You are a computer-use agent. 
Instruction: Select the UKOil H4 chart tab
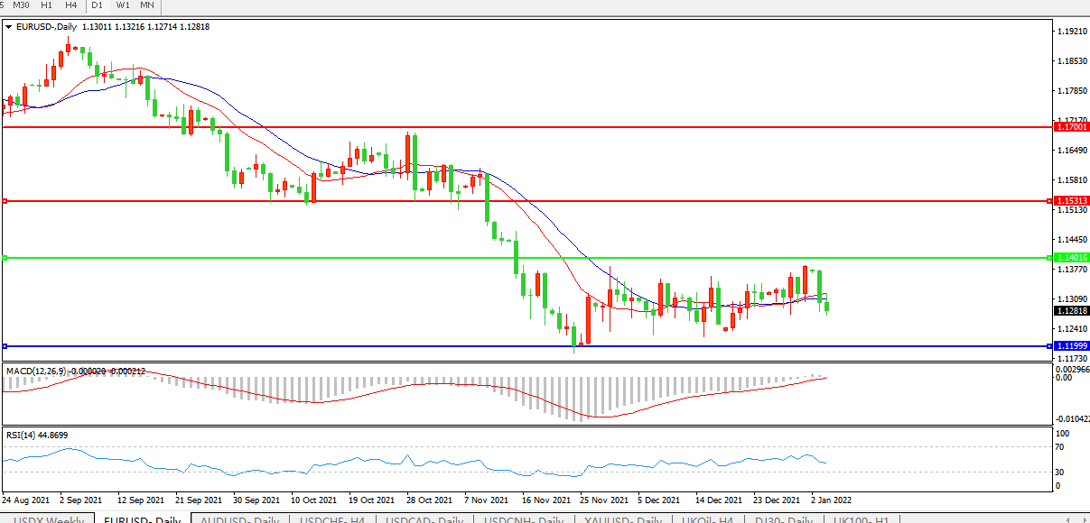coord(708,517)
